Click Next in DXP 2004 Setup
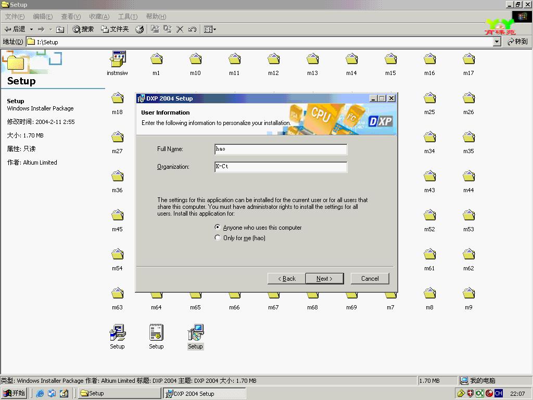 tap(325, 279)
